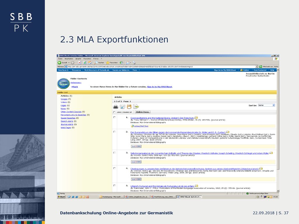The width and height of the screenshot is (299, 224).
Task: Click Sign In to My EBSCOhost in the store-items message
Action: click(x=160, y=87)
